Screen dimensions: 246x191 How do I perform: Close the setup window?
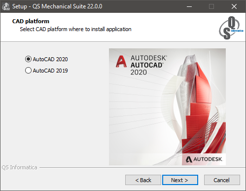coord(234,6)
